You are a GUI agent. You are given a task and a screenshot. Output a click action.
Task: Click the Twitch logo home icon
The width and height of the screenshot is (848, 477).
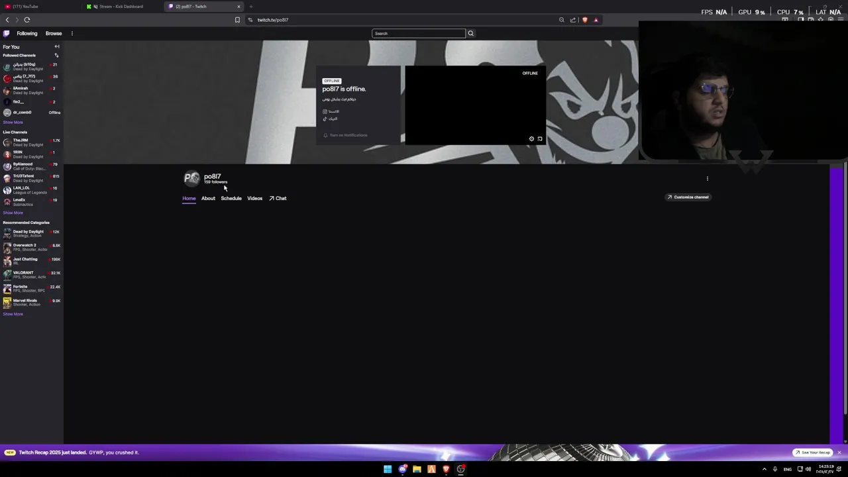point(7,33)
